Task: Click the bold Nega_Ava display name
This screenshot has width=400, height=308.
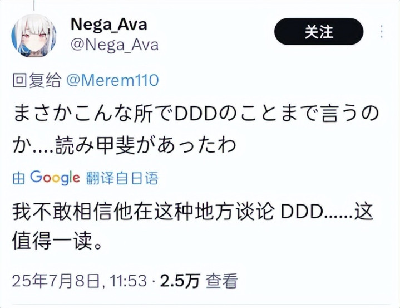Action: (109, 25)
